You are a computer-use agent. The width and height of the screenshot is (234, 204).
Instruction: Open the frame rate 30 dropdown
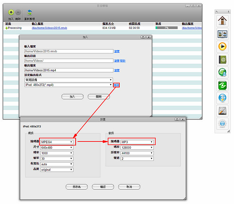point(57,159)
